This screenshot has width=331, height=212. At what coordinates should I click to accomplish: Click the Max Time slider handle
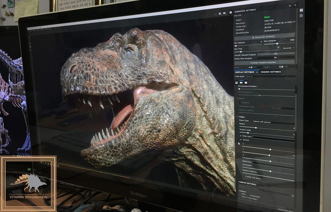(241, 52)
